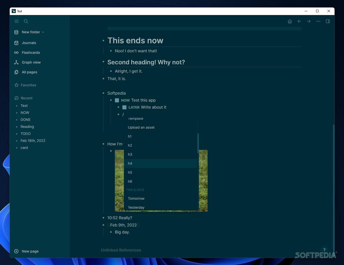This screenshot has width=344, height=265.
Task: Go to the home page icon
Action: pyautogui.click(x=290, y=21)
